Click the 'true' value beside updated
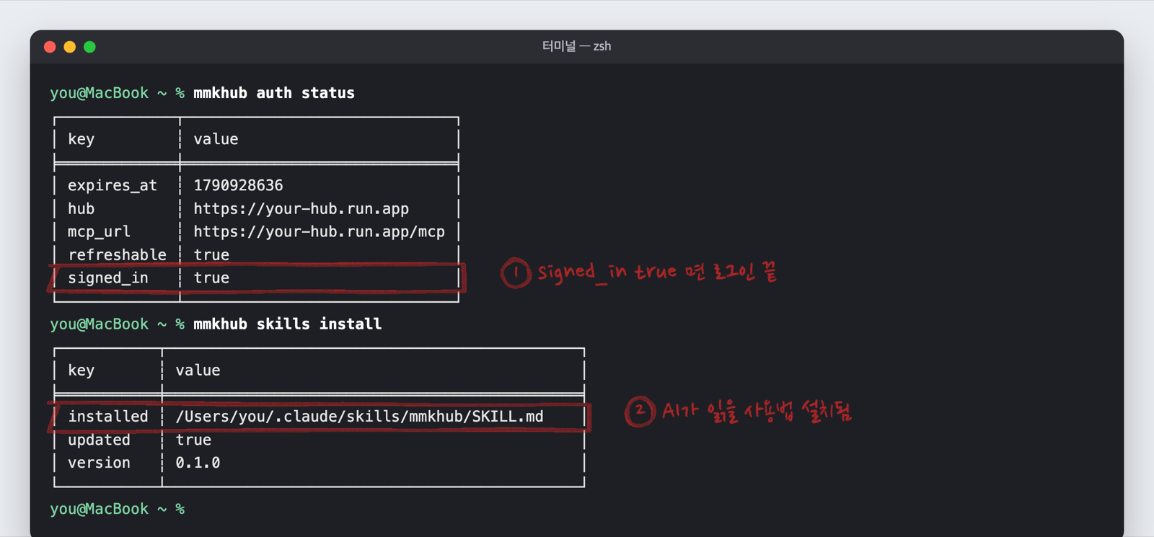The image size is (1154, 537). [x=193, y=440]
